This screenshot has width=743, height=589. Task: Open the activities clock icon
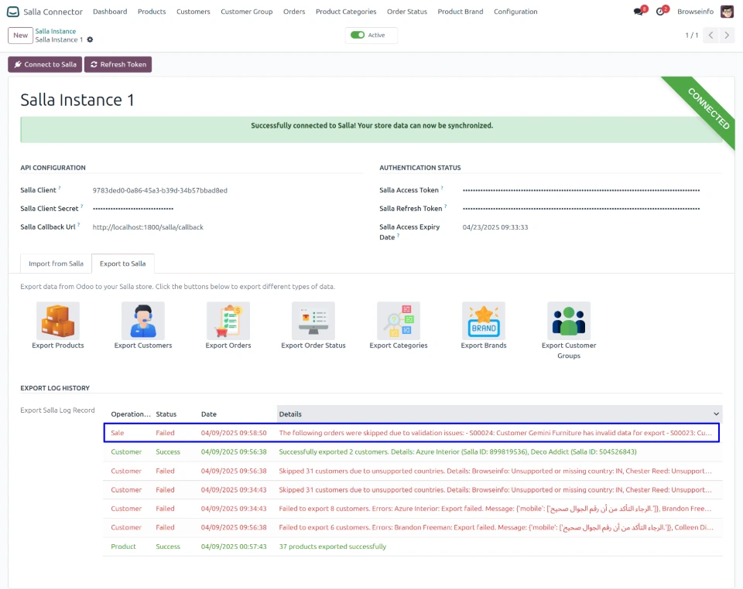coord(661,12)
